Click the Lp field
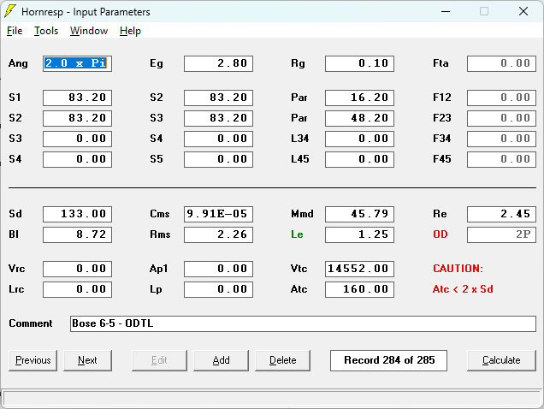 [x=219, y=289]
